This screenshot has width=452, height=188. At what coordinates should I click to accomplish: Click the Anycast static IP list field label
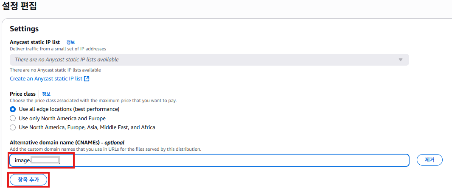(x=35, y=42)
